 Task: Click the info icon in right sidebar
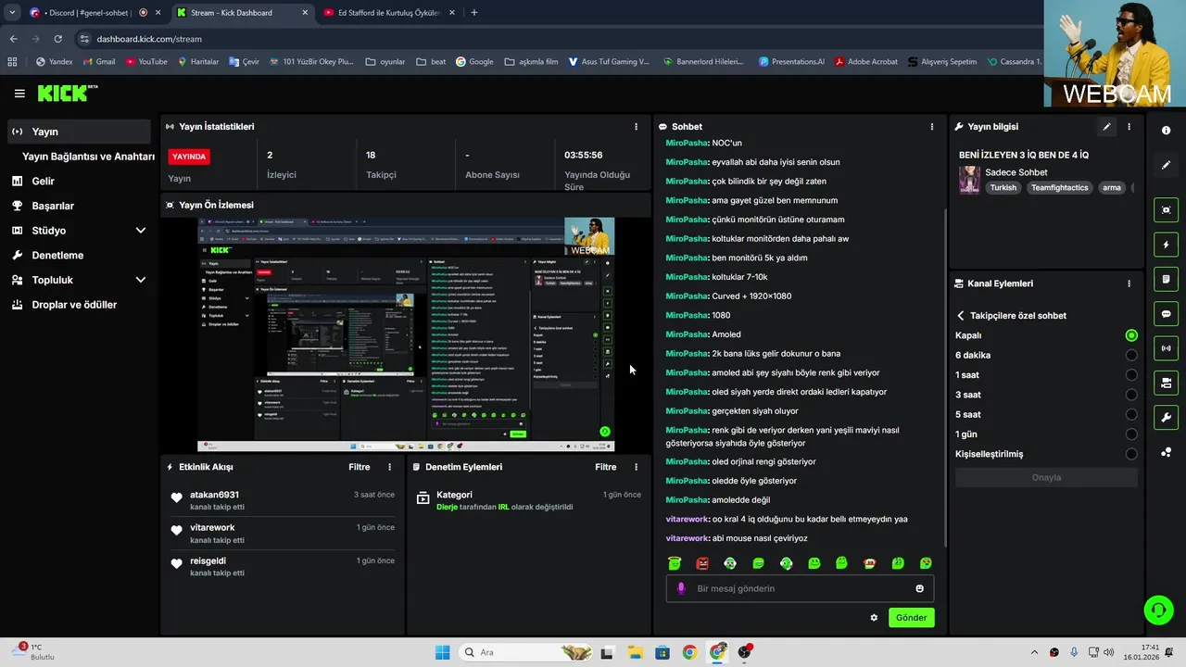pyautogui.click(x=1166, y=131)
